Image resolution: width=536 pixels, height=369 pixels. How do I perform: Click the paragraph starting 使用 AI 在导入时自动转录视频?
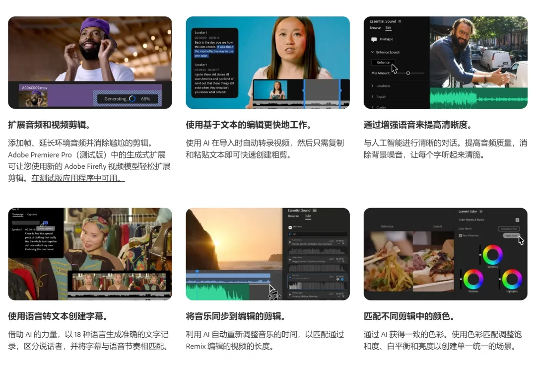point(265,149)
